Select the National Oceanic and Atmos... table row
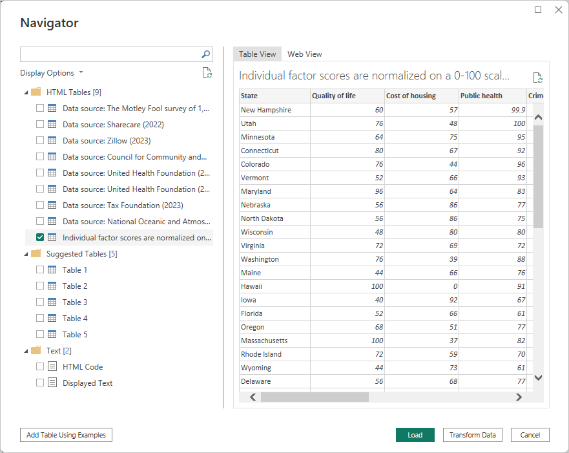 (x=119, y=221)
